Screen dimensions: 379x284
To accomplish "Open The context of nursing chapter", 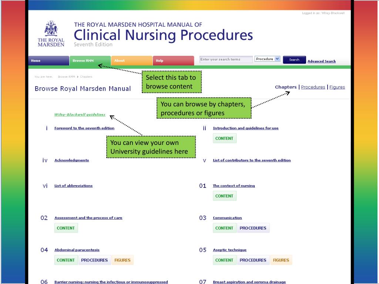I will (234, 186).
